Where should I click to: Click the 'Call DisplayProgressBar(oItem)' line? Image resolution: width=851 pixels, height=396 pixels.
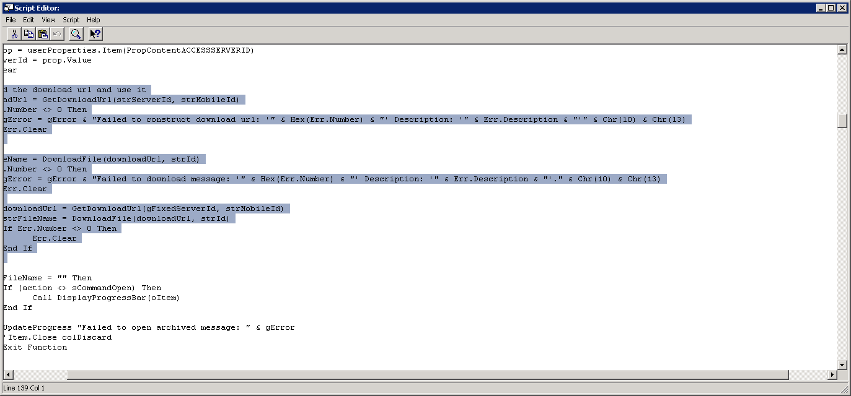[x=106, y=298]
